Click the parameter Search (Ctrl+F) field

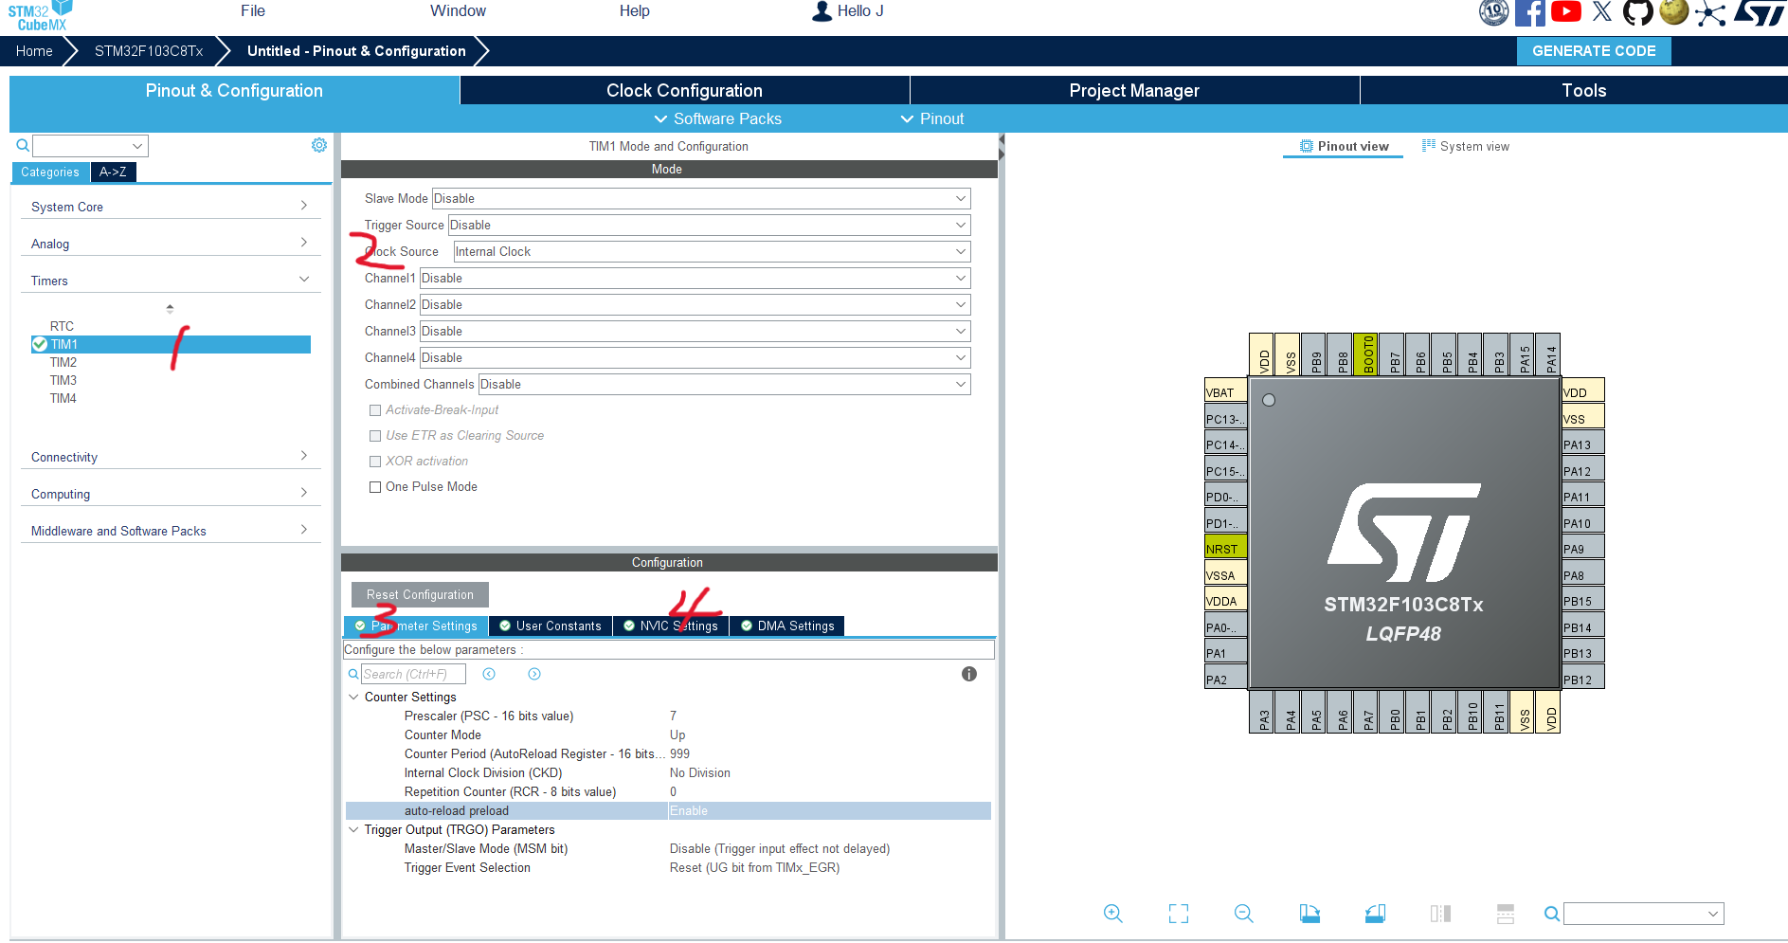click(413, 674)
